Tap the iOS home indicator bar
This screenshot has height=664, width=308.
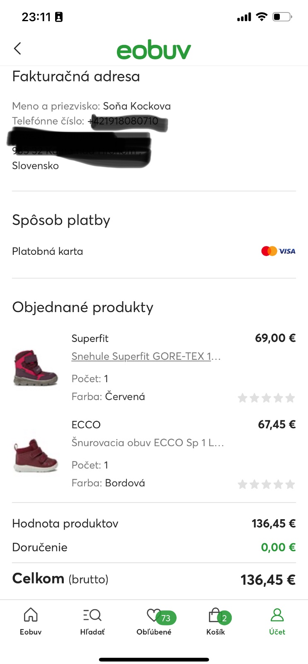(x=154, y=659)
